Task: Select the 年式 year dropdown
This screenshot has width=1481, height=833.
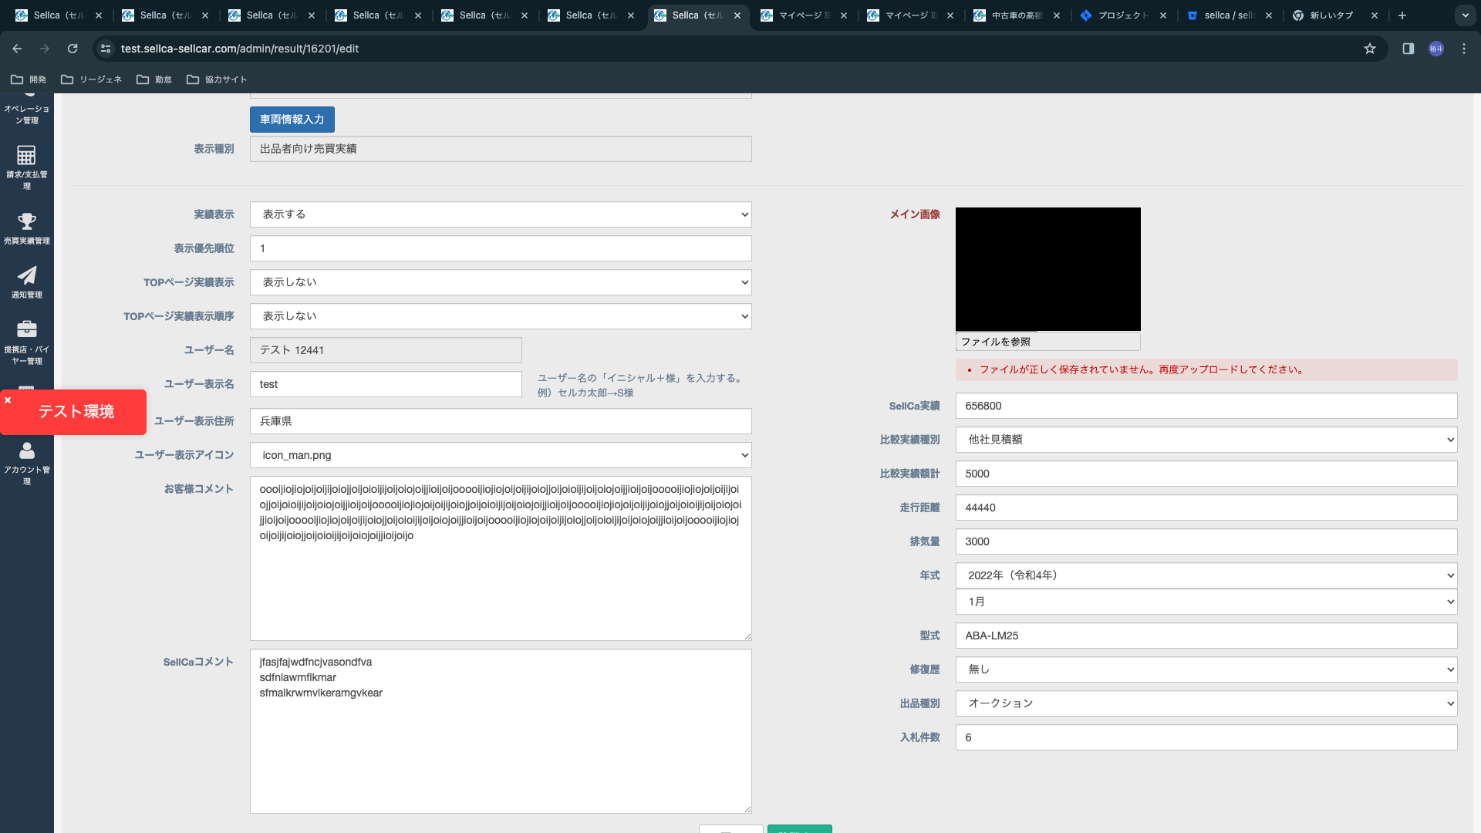Action: pos(1206,575)
